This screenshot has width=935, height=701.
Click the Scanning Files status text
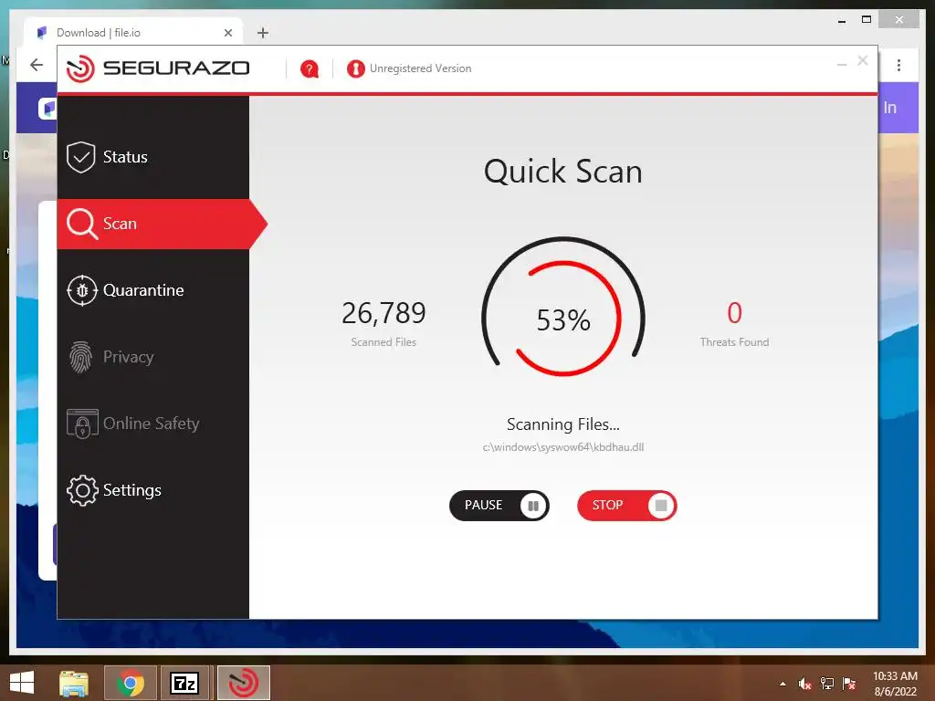tap(562, 424)
